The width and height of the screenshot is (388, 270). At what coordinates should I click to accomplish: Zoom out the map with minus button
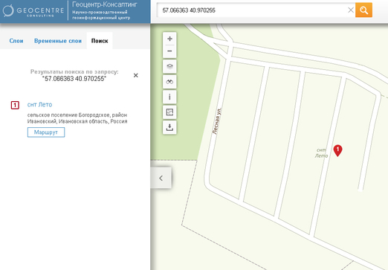pos(169,51)
